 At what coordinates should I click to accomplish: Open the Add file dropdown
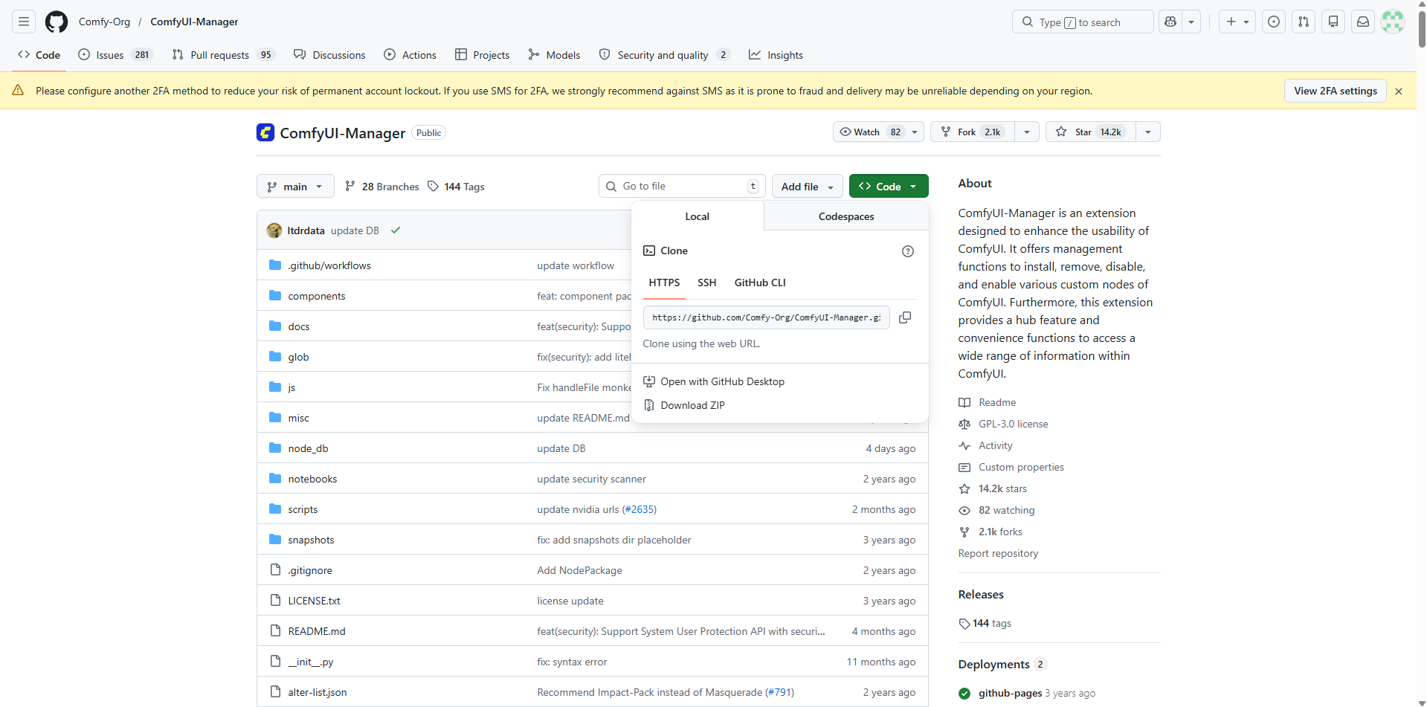pos(808,186)
